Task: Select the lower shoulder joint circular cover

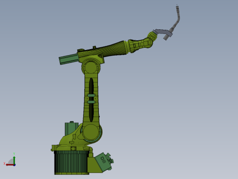Action: (91, 132)
